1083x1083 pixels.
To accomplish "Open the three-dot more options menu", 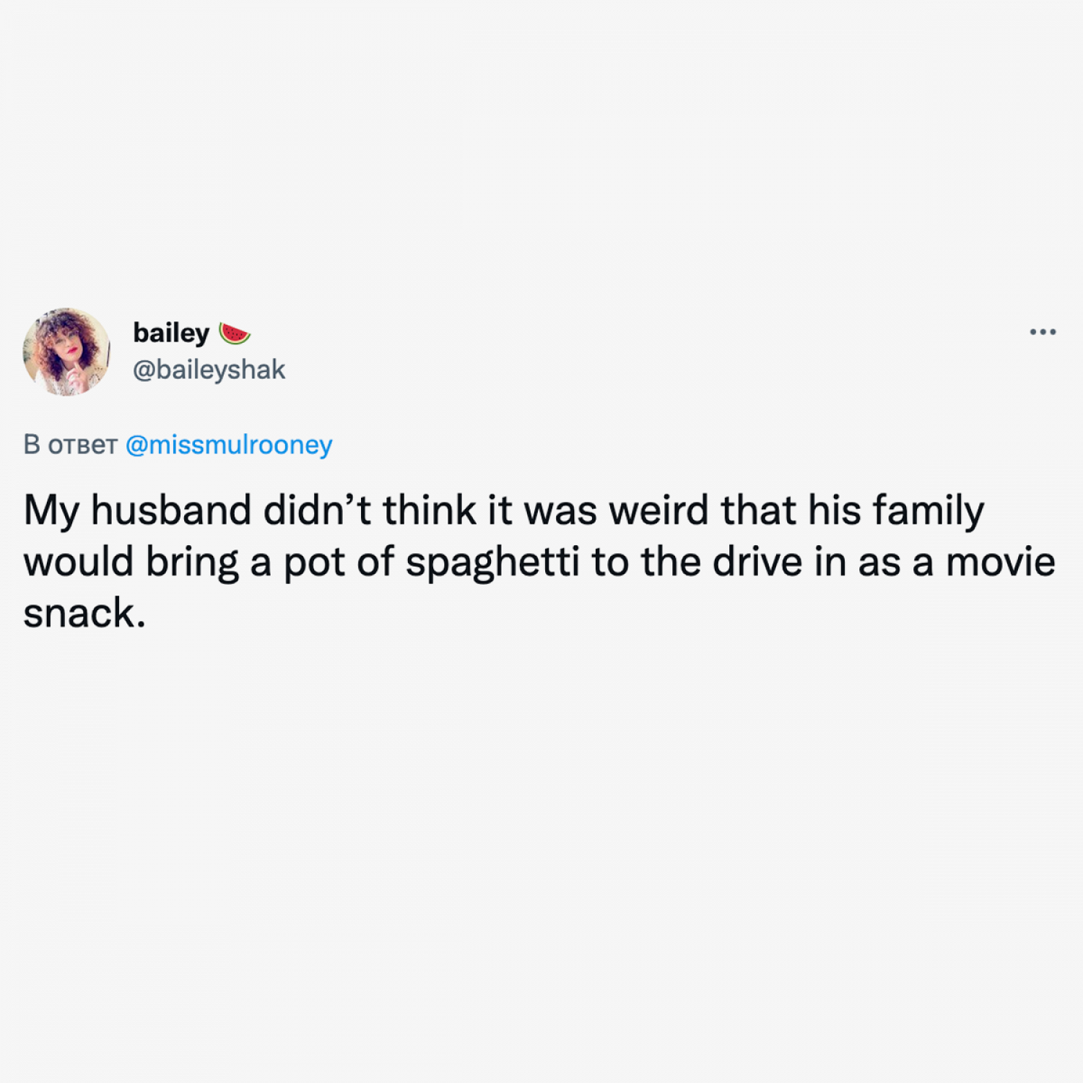I will (1043, 332).
